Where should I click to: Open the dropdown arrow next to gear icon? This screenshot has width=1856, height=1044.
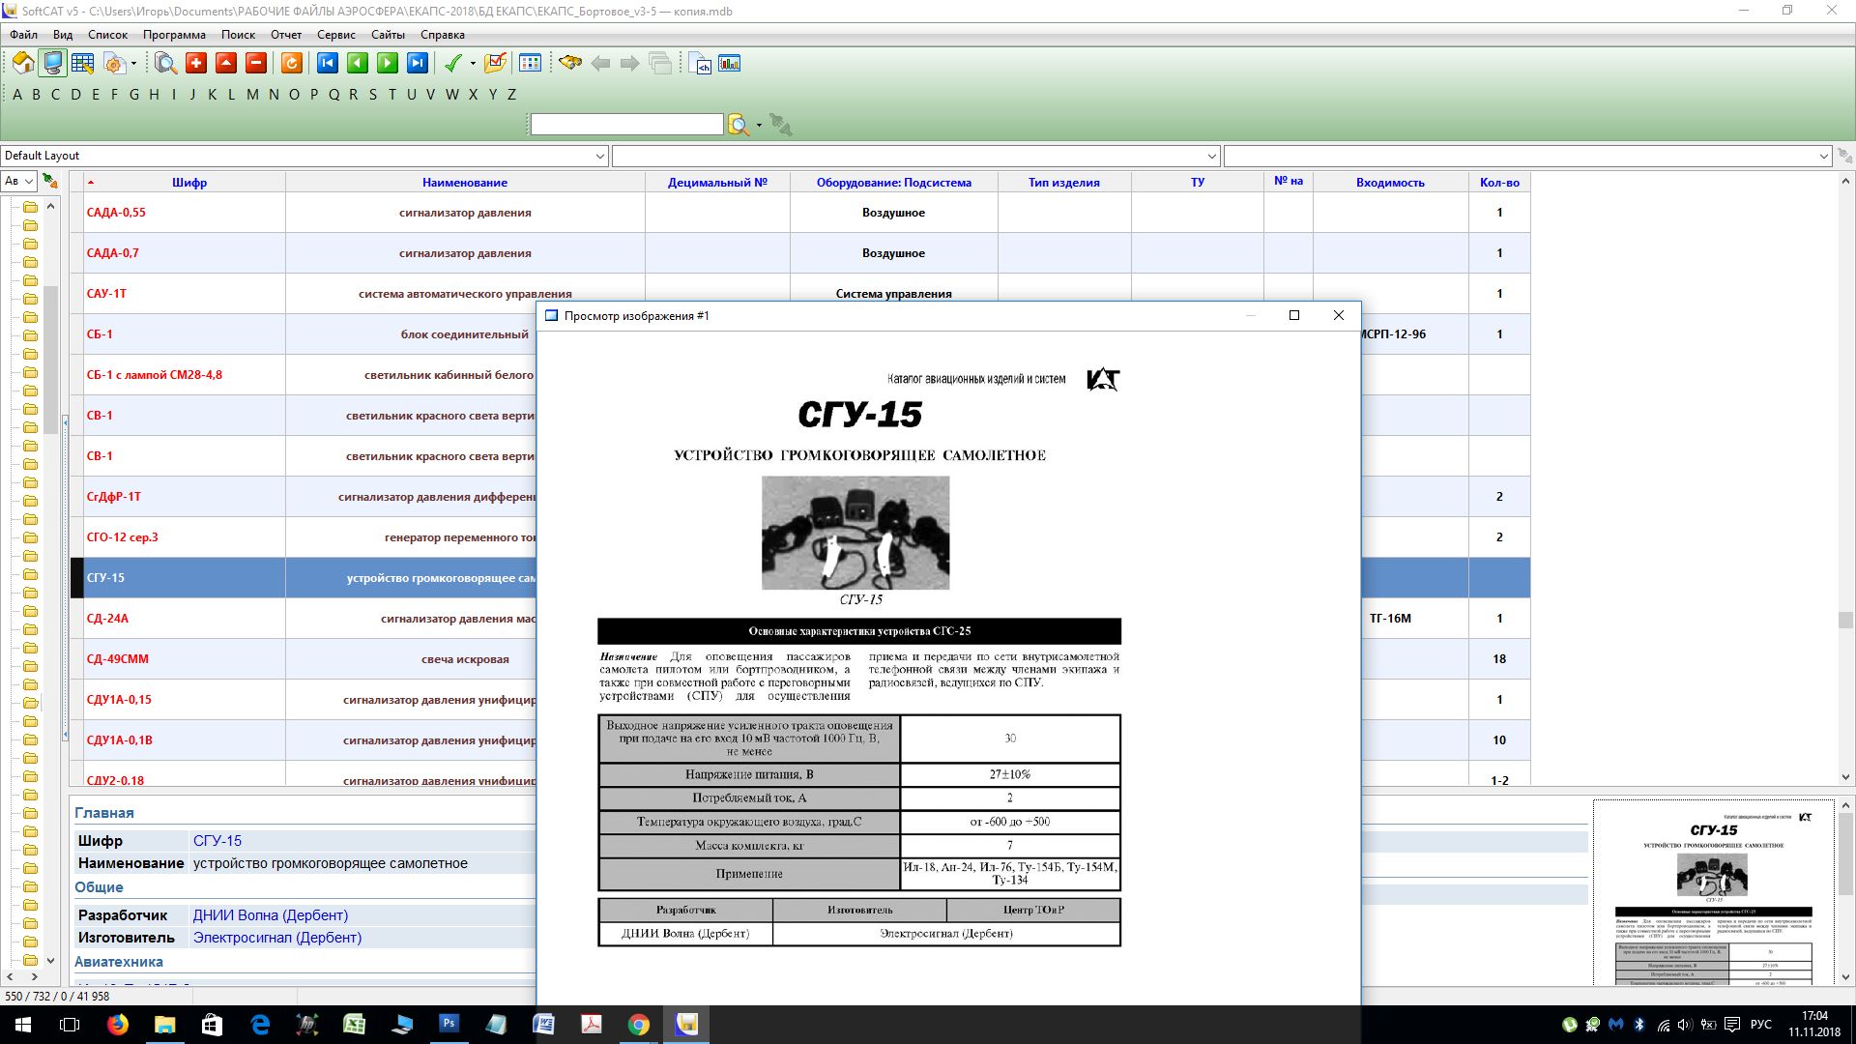click(133, 64)
